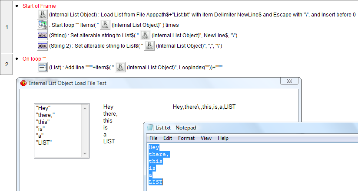Image resolution: width=358 pixels, height=191 pixels.
Task: Click the Start of Frame condition
Action: (x=39, y=6)
